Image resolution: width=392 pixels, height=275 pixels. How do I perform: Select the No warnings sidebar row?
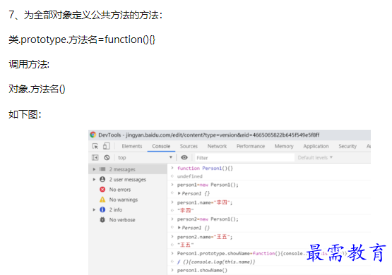[x=128, y=200]
